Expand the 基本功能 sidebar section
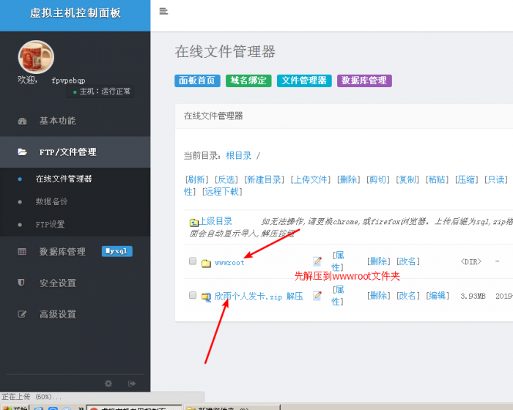This screenshot has height=410, width=513. tap(57, 121)
